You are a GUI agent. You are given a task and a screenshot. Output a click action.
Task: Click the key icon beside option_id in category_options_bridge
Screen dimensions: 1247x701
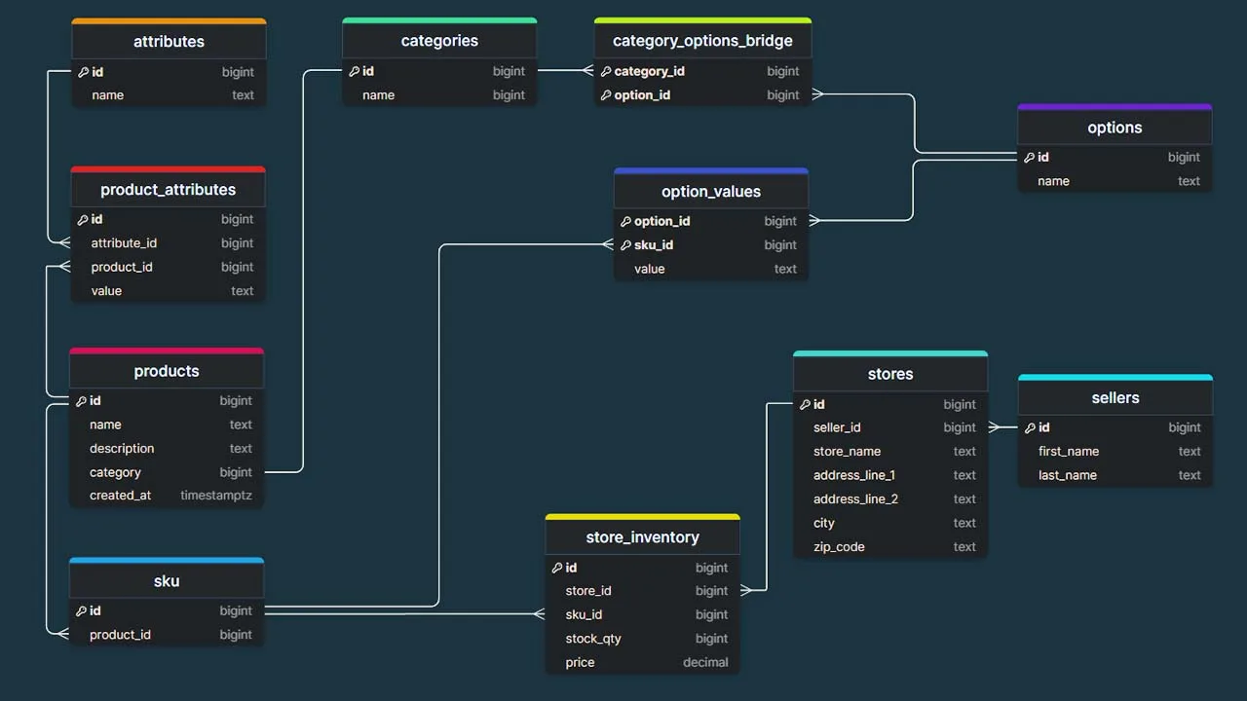pyautogui.click(x=606, y=95)
